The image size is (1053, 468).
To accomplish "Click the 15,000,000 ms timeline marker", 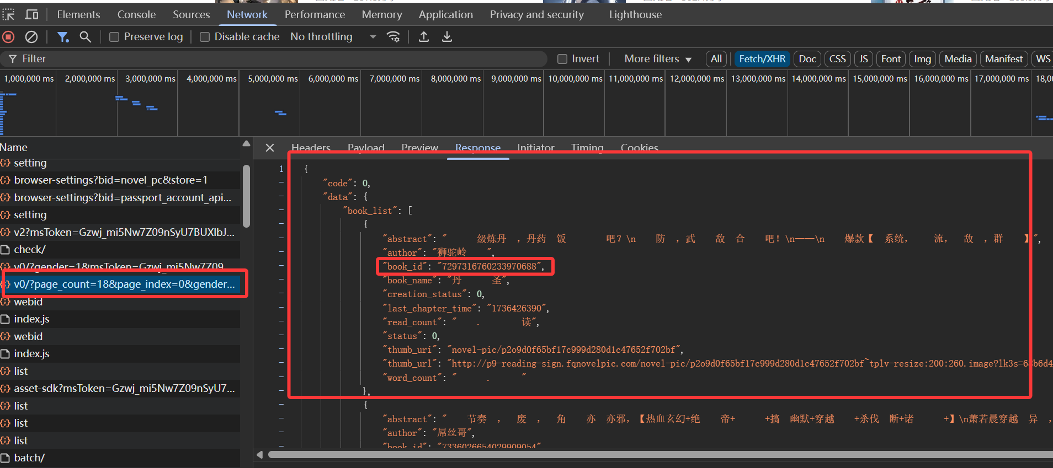I will 880,79.
